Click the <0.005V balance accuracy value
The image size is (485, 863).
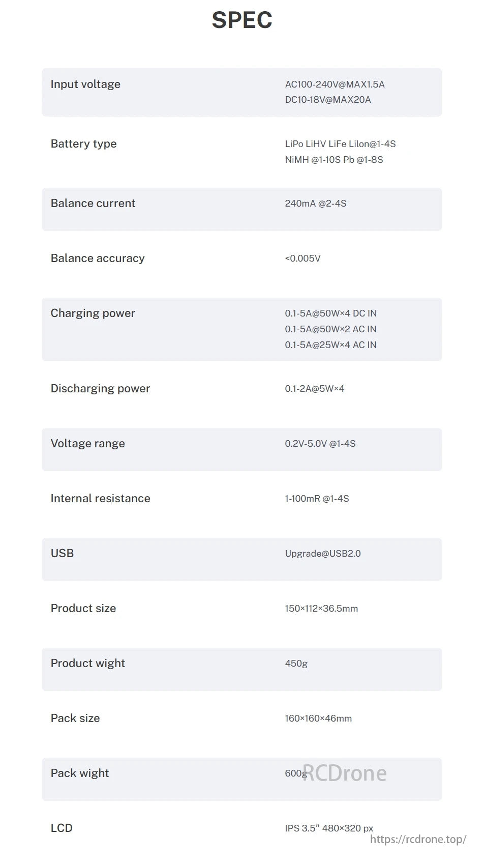302,258
